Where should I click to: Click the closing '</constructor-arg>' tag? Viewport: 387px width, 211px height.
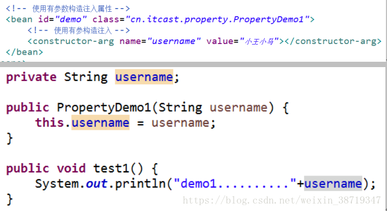point(333,41)
